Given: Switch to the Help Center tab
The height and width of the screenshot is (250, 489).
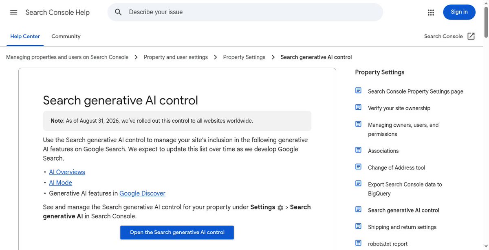Looking at the screenshot, I should [x=25, y=36].
